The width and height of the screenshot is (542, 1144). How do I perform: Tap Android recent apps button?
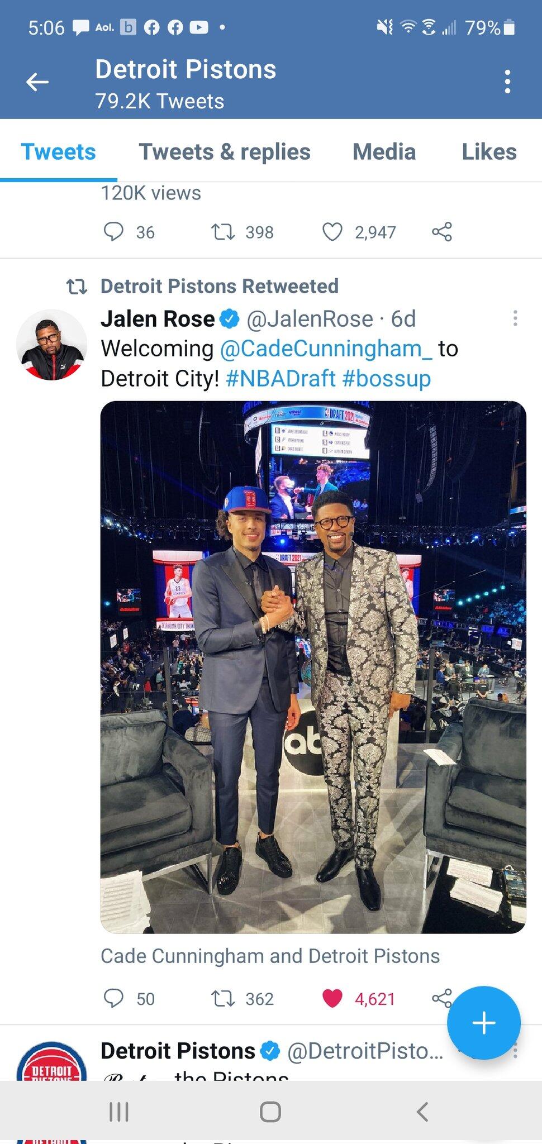(x=119, y=1112)
